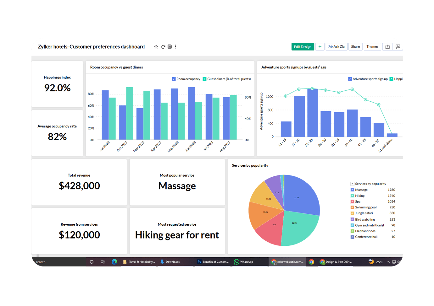This screenshot has height=306, width=434.
Task: Click the Edit Design button
Action: pos(303,47)
